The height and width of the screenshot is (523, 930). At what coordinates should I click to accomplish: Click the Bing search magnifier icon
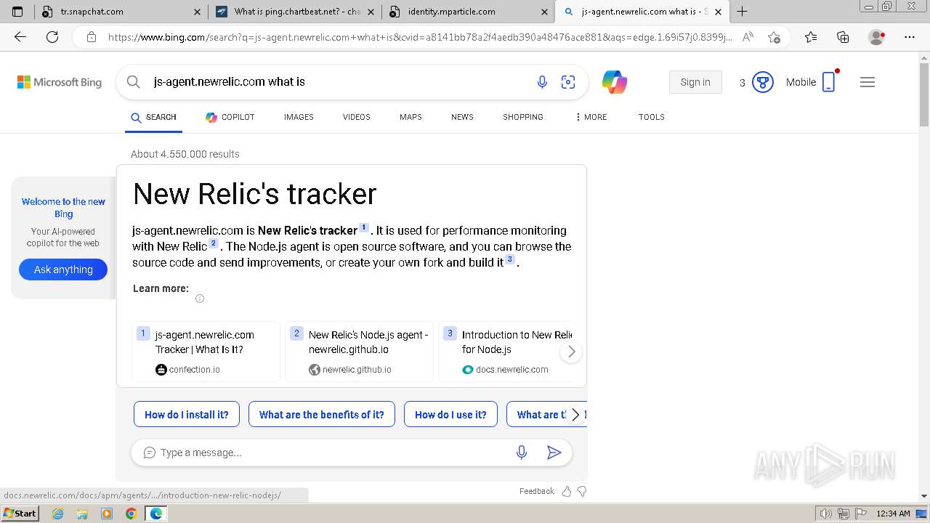tap(134, 82)
